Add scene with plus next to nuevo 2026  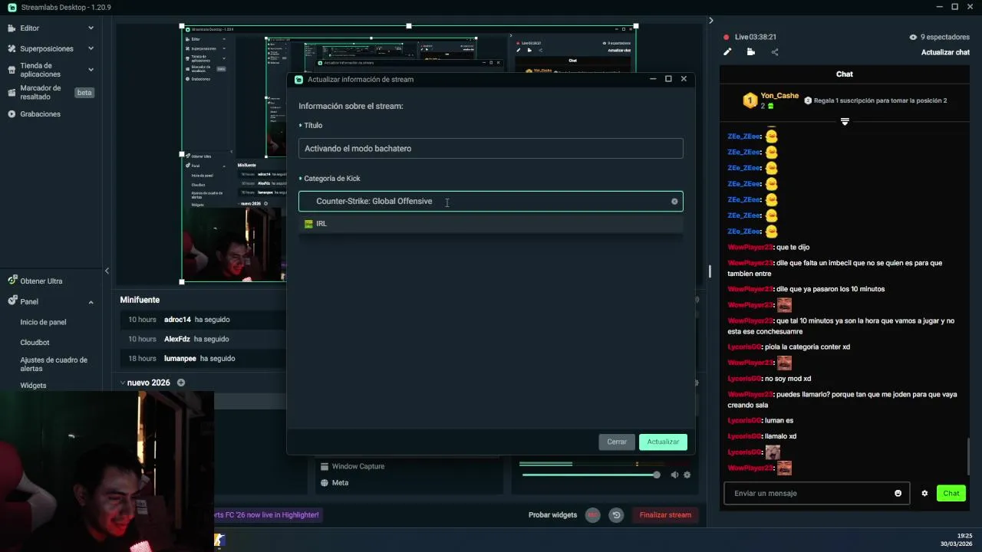(x=181, y=383)
